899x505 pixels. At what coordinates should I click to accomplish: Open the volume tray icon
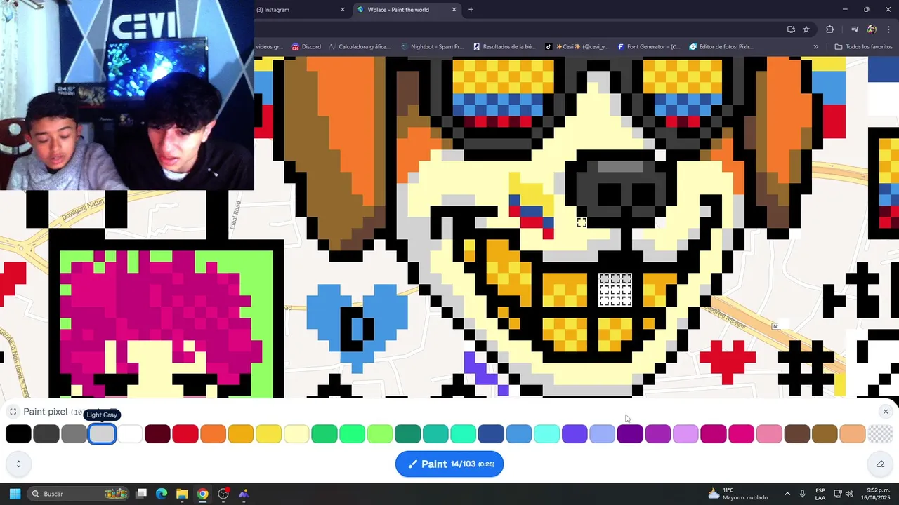849,494
